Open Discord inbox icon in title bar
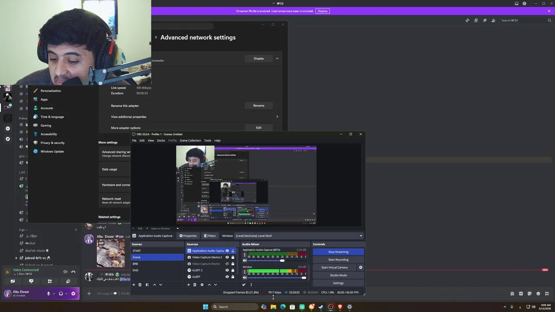This screenshot has height=312, width=555. coord(516,3)
